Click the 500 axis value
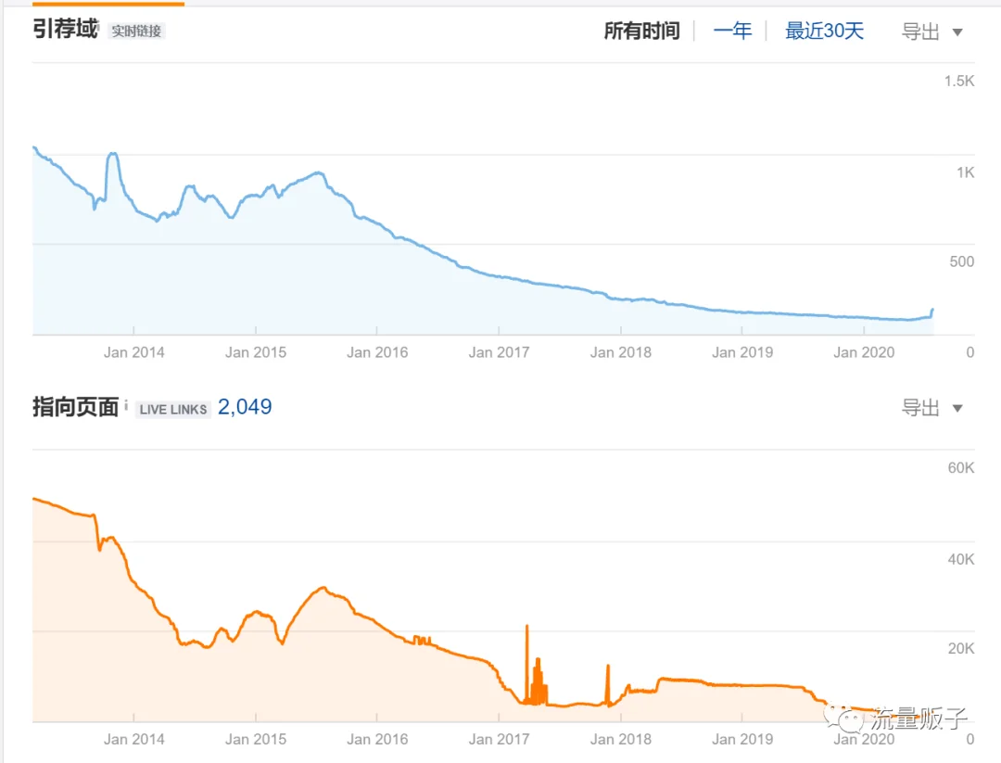 pyautogui.click(x=961, y=261)
